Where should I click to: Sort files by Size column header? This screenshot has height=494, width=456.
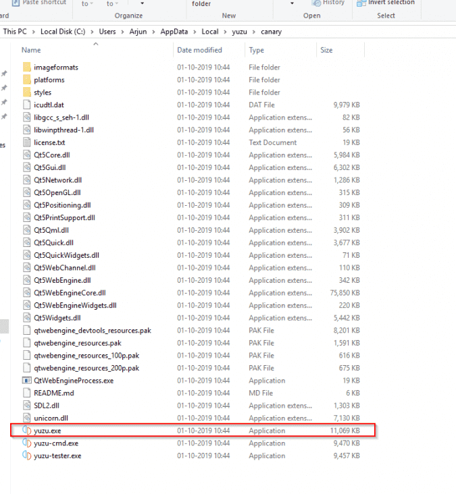326,50
